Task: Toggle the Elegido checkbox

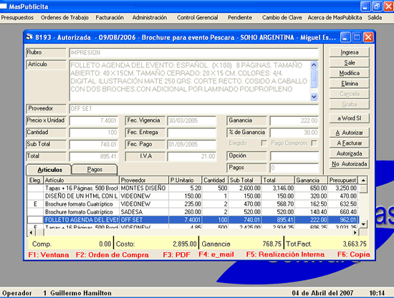Action: pyautogui.click(x=264, y=143)
